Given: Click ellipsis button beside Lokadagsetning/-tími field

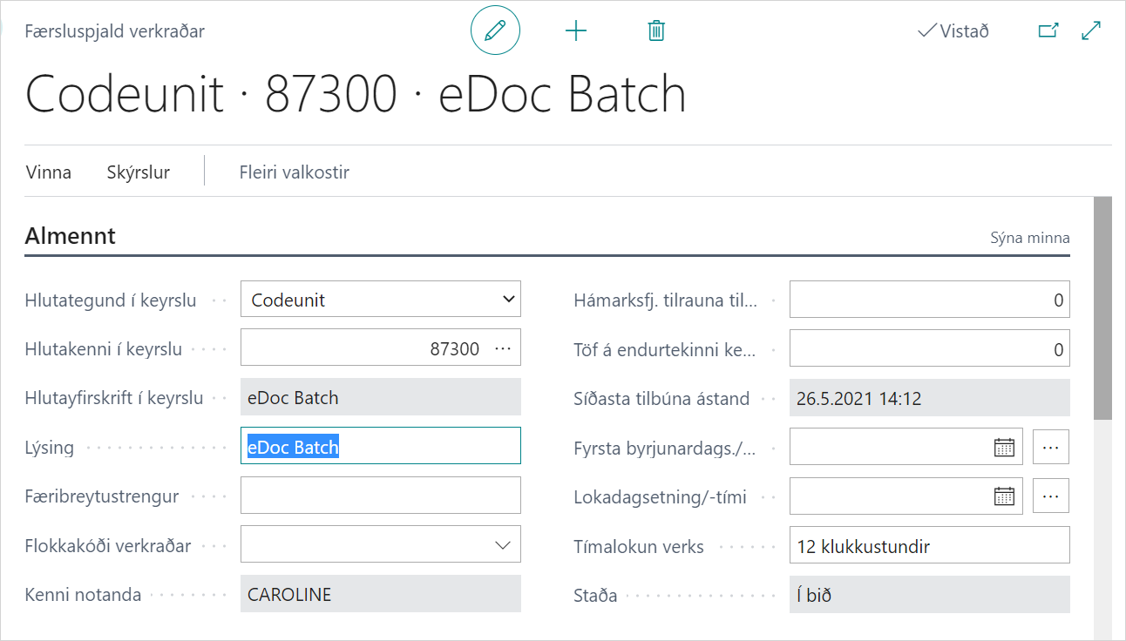Looking at the screenshot, I should pos(1050,496).
